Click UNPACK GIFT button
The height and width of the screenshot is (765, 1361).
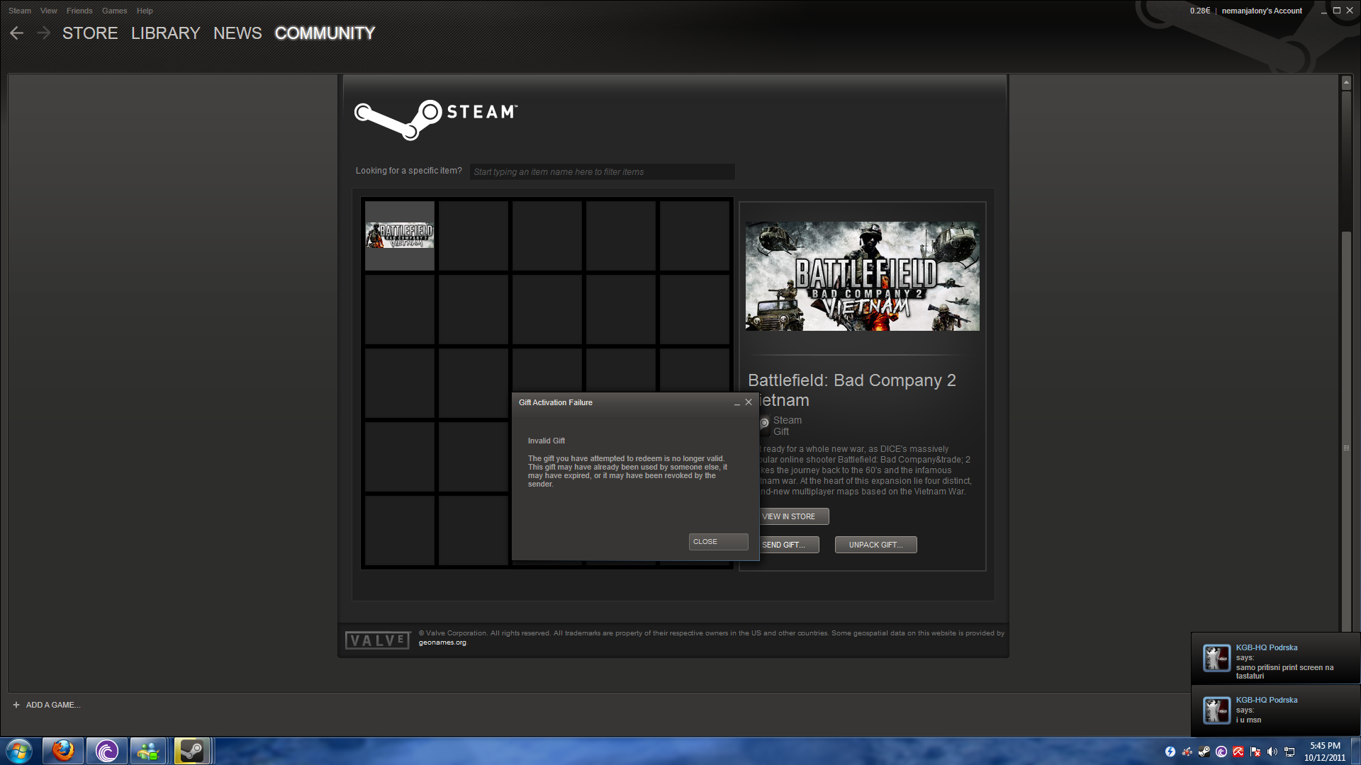click(875, 545)
